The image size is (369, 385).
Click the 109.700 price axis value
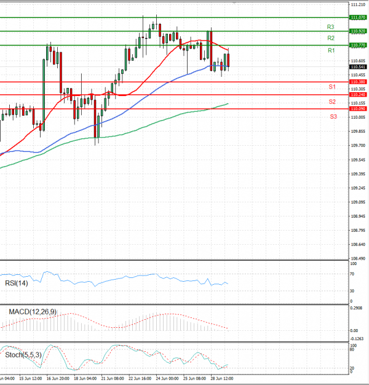358,146
